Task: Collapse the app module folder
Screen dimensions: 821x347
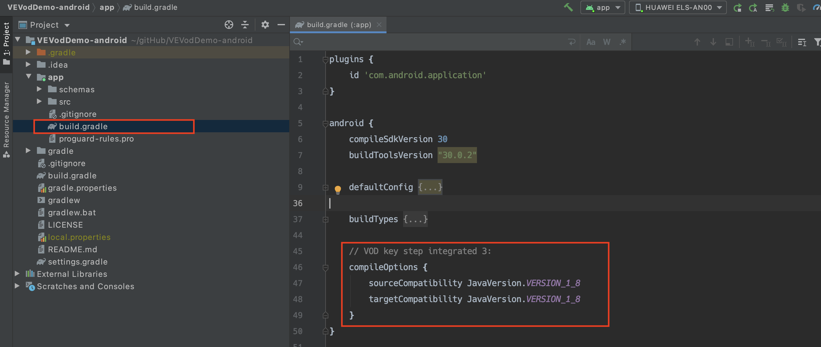Action: point(28,77)
